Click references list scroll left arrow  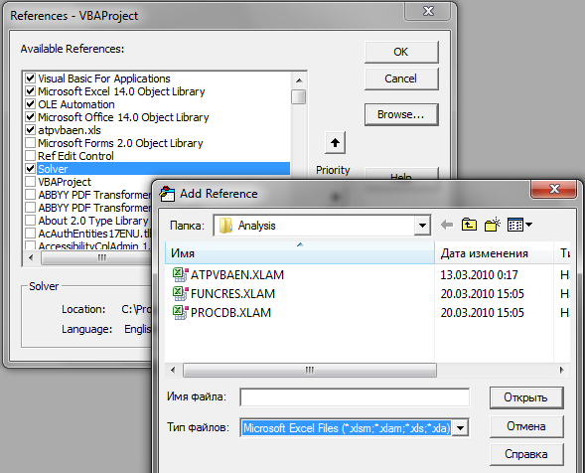click(x=31, y=257)
